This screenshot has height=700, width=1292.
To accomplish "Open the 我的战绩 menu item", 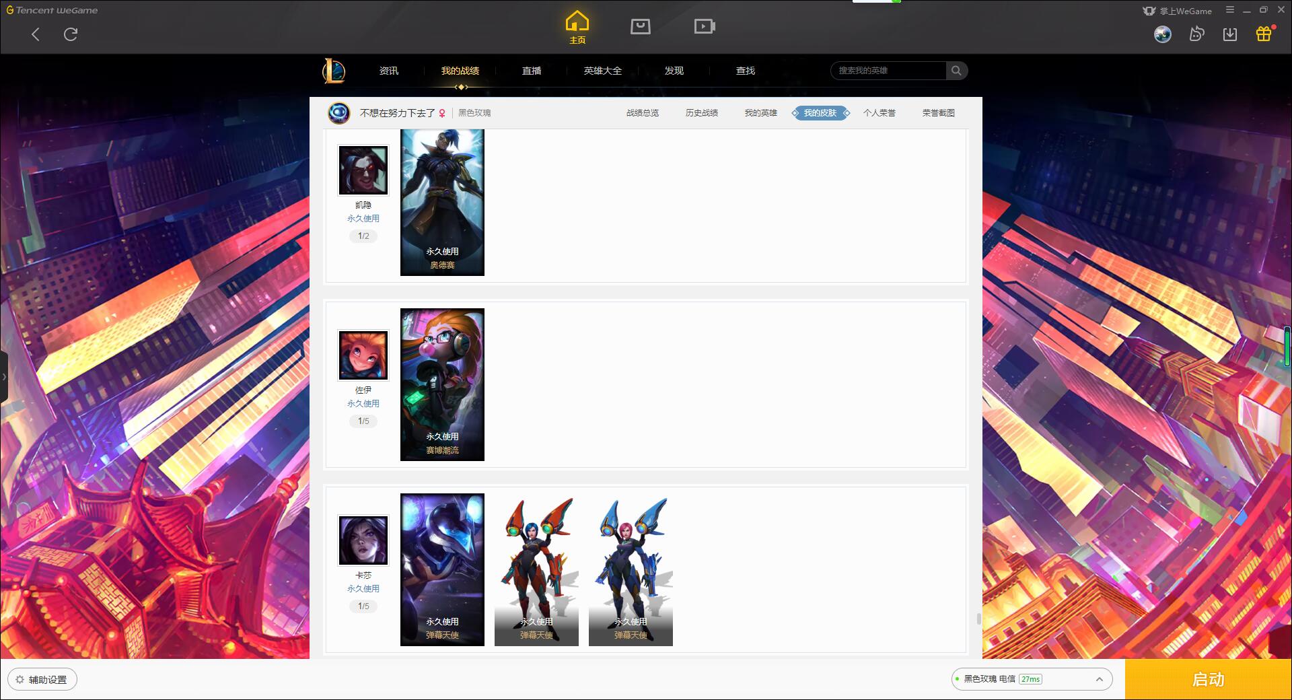I will [460, 71].
